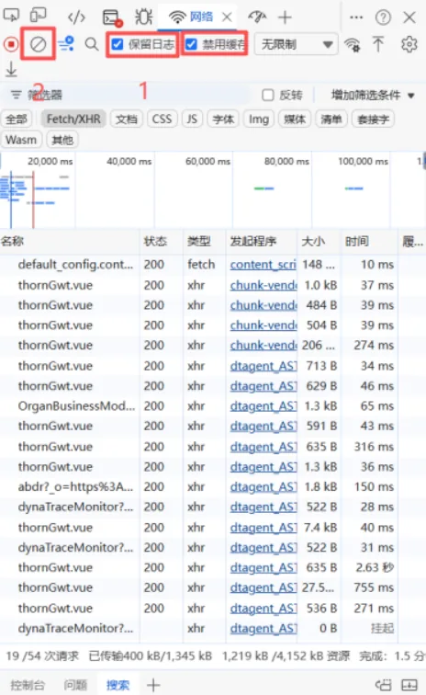Sort by 名称 column header
The width and height of the screenshot is (426, 695).
tap(70, 241)
